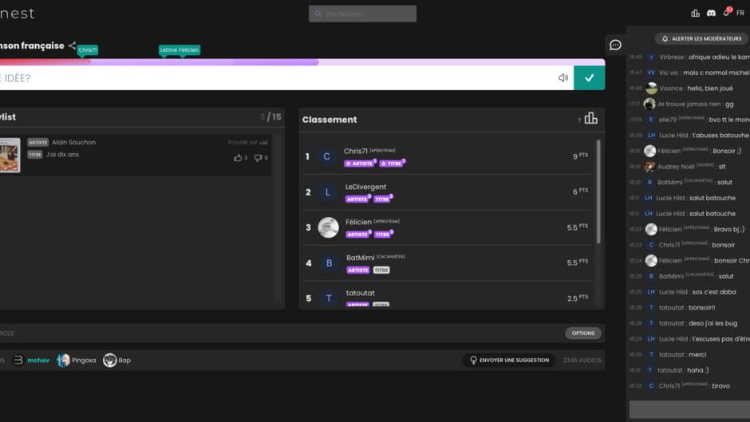Click Chris71 ARTISTE badge
This screenshot has height=422, width=750.
pos(360,164)
